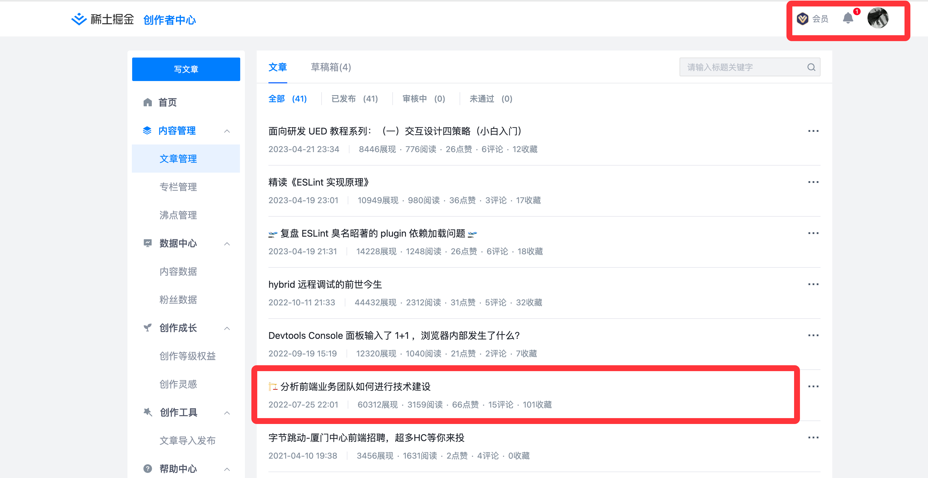928x478 pixels.
Task: Click the notification bell icon
Action: [848, 18]
